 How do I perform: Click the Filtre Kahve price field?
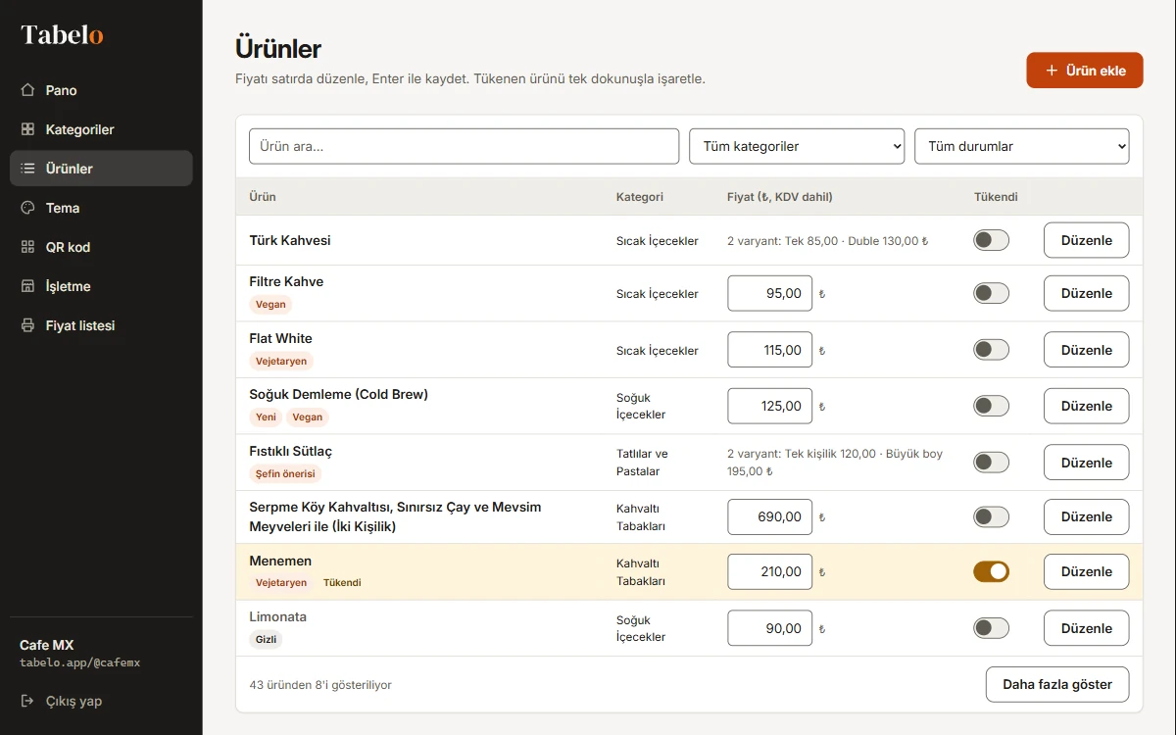[x=770, y=293]
